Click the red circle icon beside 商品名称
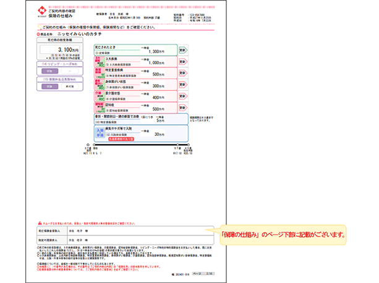 point(38,34)
